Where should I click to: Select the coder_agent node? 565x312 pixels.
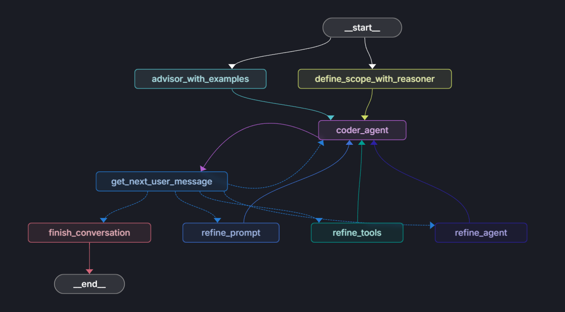click(x=362, y=130)
